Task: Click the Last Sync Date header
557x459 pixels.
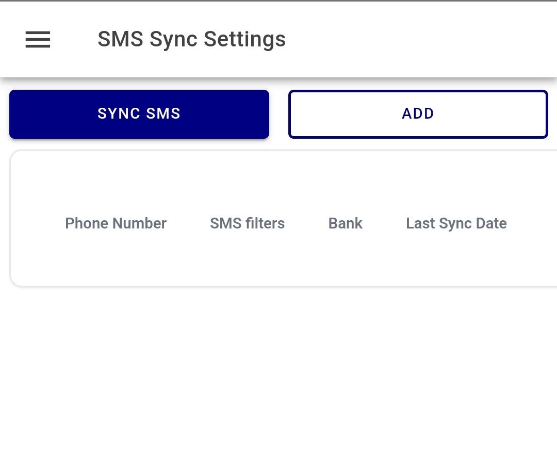Action: pos(456,223)
